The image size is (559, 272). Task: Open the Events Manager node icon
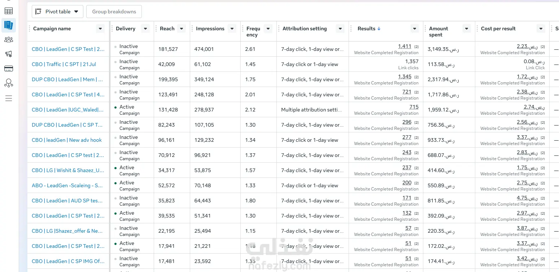(x=9, y=83)
